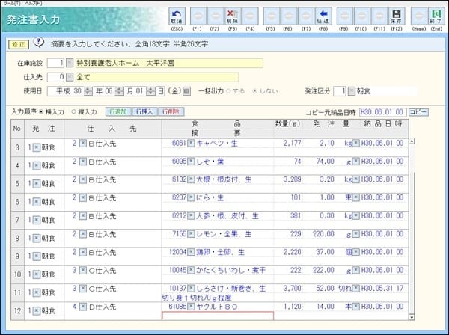This screenshot has width=449, height=335.
Task: Click 仕入先 name field showing 全て
Action: coord(157,77)
